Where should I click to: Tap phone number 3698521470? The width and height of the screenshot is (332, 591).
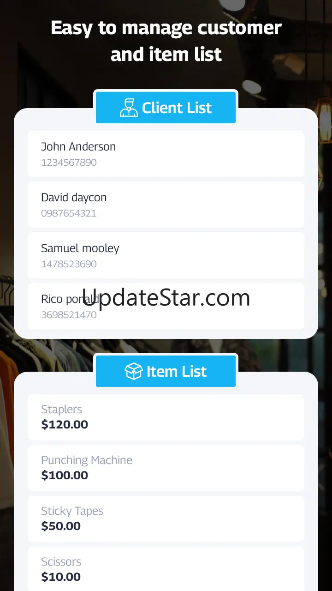(69, 315)
